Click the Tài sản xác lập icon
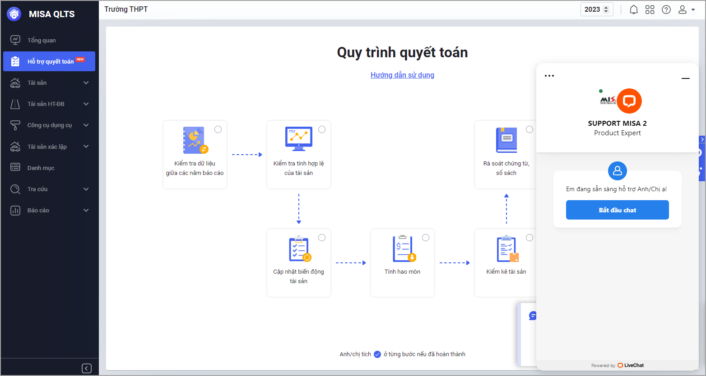706x376 pixels. coord(15,147)
